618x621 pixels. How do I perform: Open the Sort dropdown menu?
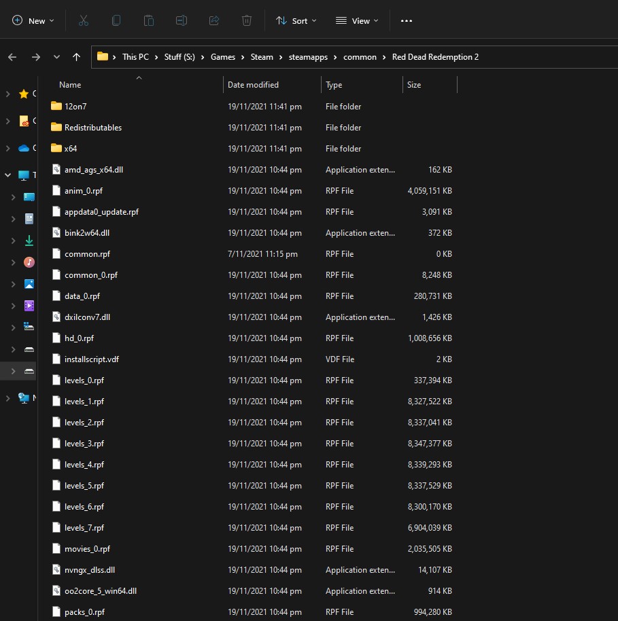[296, 20]
